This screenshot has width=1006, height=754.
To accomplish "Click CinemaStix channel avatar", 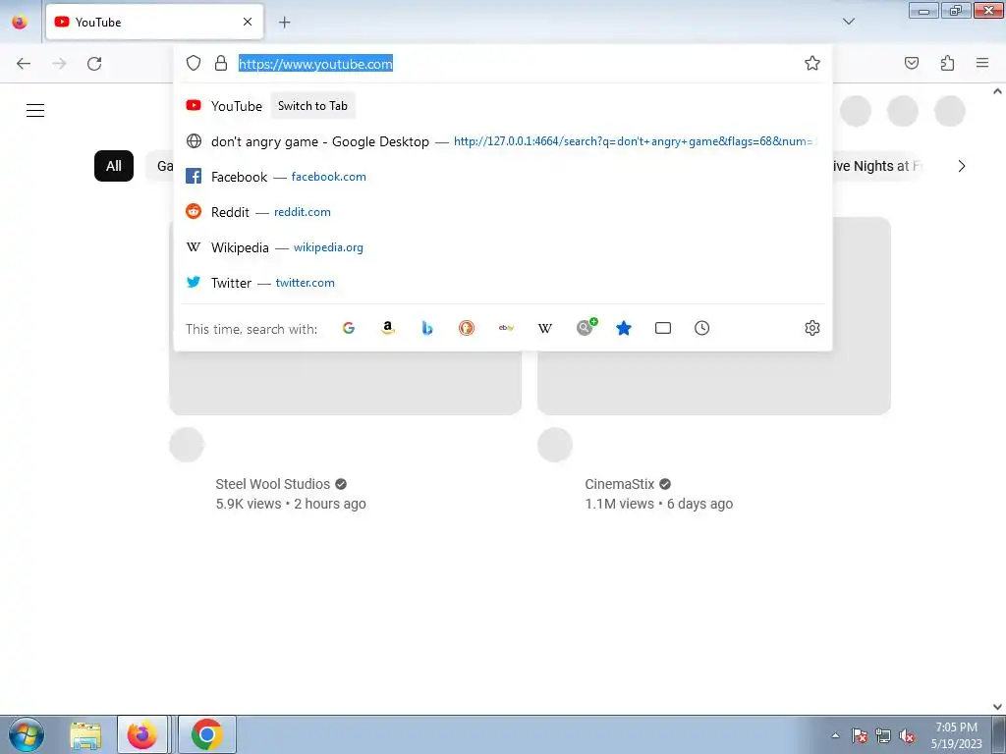I will pos(555,445).
